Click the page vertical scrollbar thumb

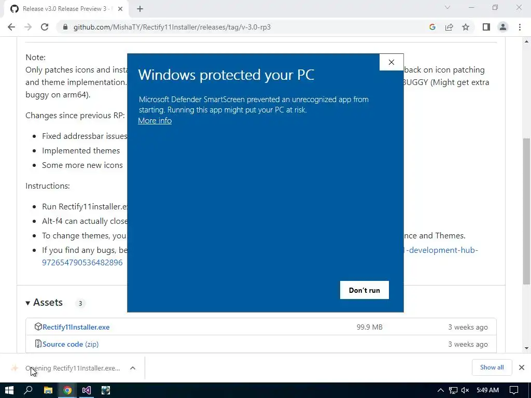(526, 211)
